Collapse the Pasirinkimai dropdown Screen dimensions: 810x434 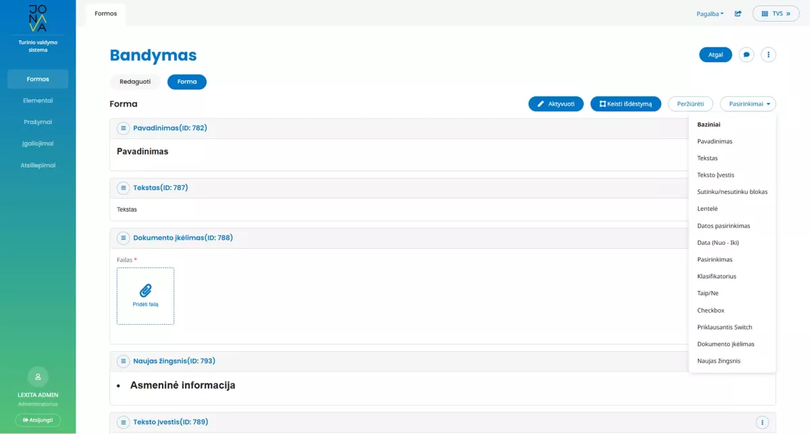coord(748,104)
